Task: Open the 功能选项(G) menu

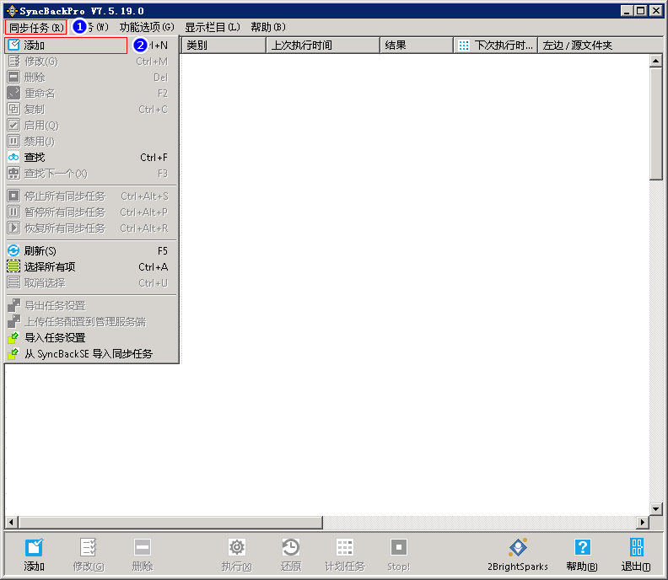Action: pos(147,27)
